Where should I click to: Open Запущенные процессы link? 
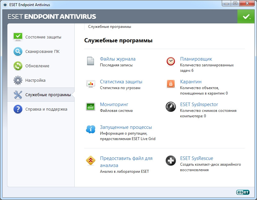pos(126,127)
